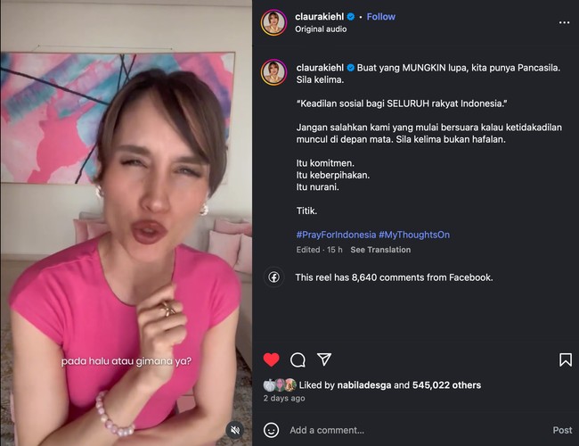
Task: Save the post with the bookmark icon
Action: click(x=566, y=359)
